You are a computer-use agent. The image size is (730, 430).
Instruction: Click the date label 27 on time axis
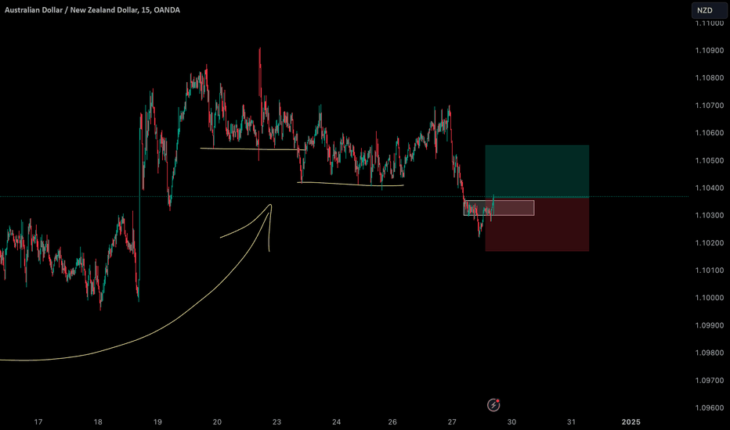(x=452, y=421)
